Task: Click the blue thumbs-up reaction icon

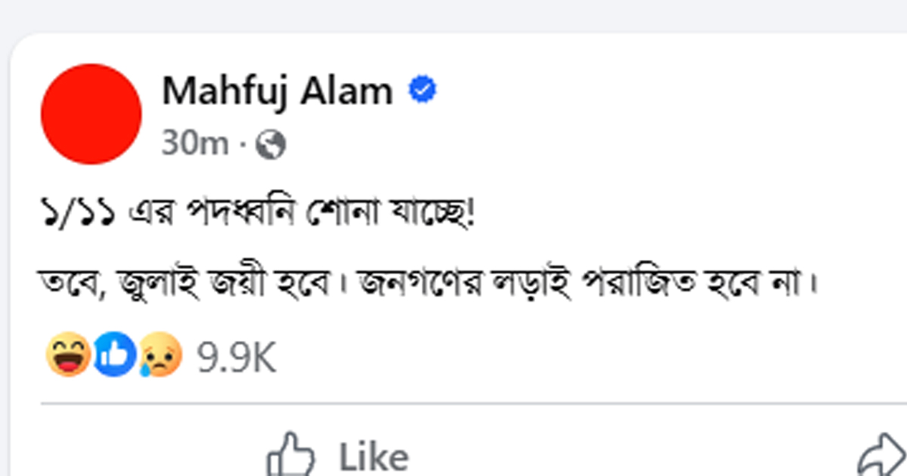Action: pyautogui.click(x=114, y=356)
